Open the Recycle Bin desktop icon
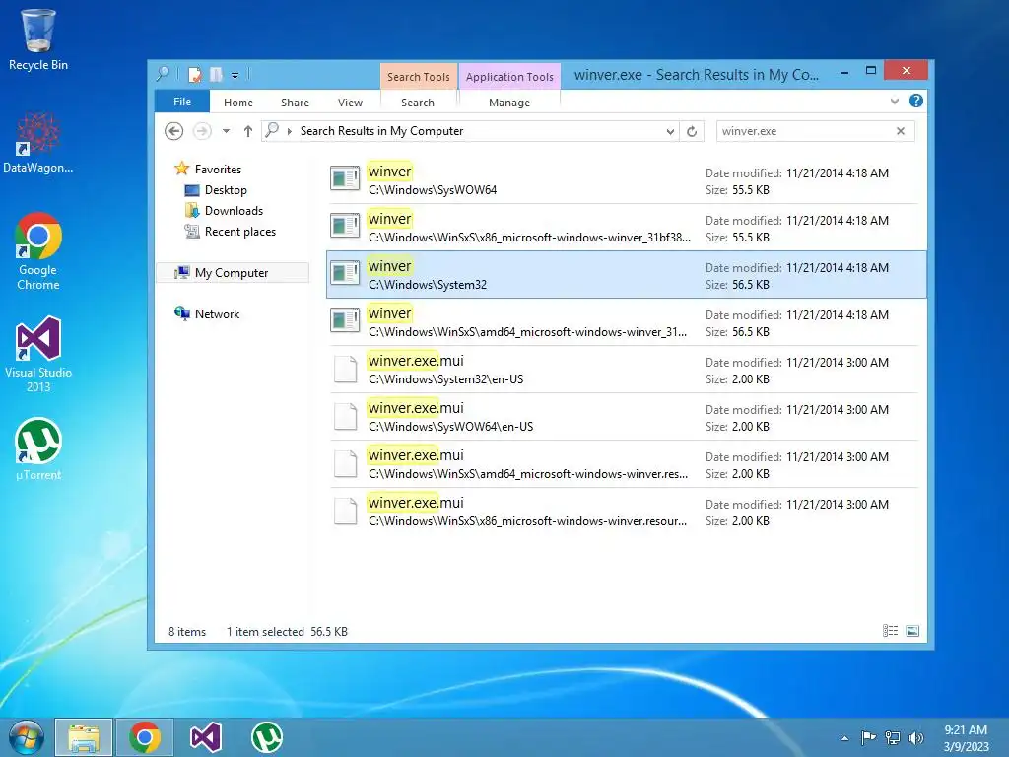Image resolution: width=1009 pixels, height=757 pixels. point(38,39)
